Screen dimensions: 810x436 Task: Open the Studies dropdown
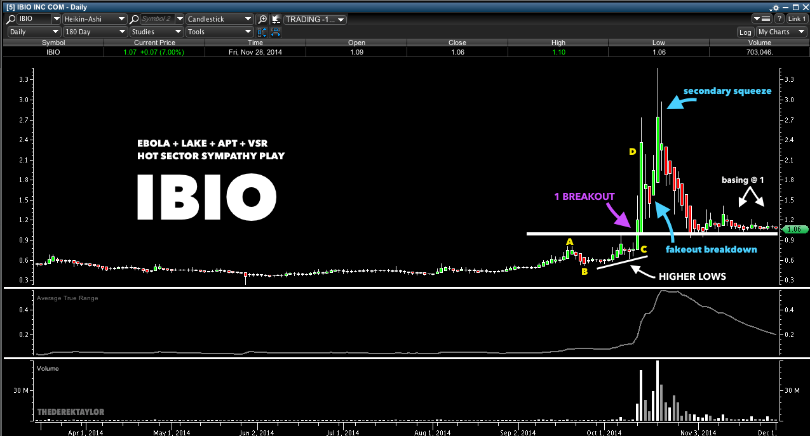[x=156, y=32]
